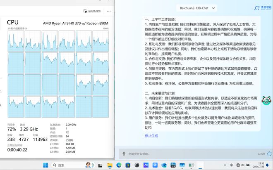Click the 已启用 virtualization status value

[x=69, y=140]
